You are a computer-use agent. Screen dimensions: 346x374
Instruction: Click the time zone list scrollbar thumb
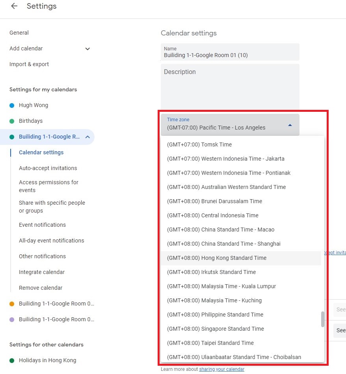pyautogui.click(x=322, y=319)
